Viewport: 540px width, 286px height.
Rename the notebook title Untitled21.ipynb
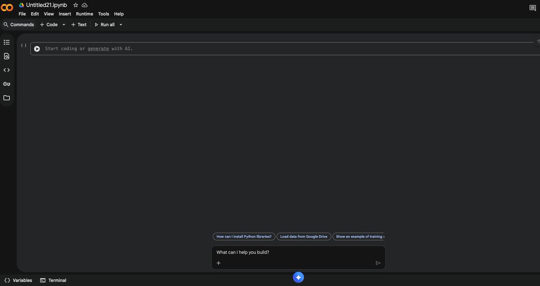(47, 5)
